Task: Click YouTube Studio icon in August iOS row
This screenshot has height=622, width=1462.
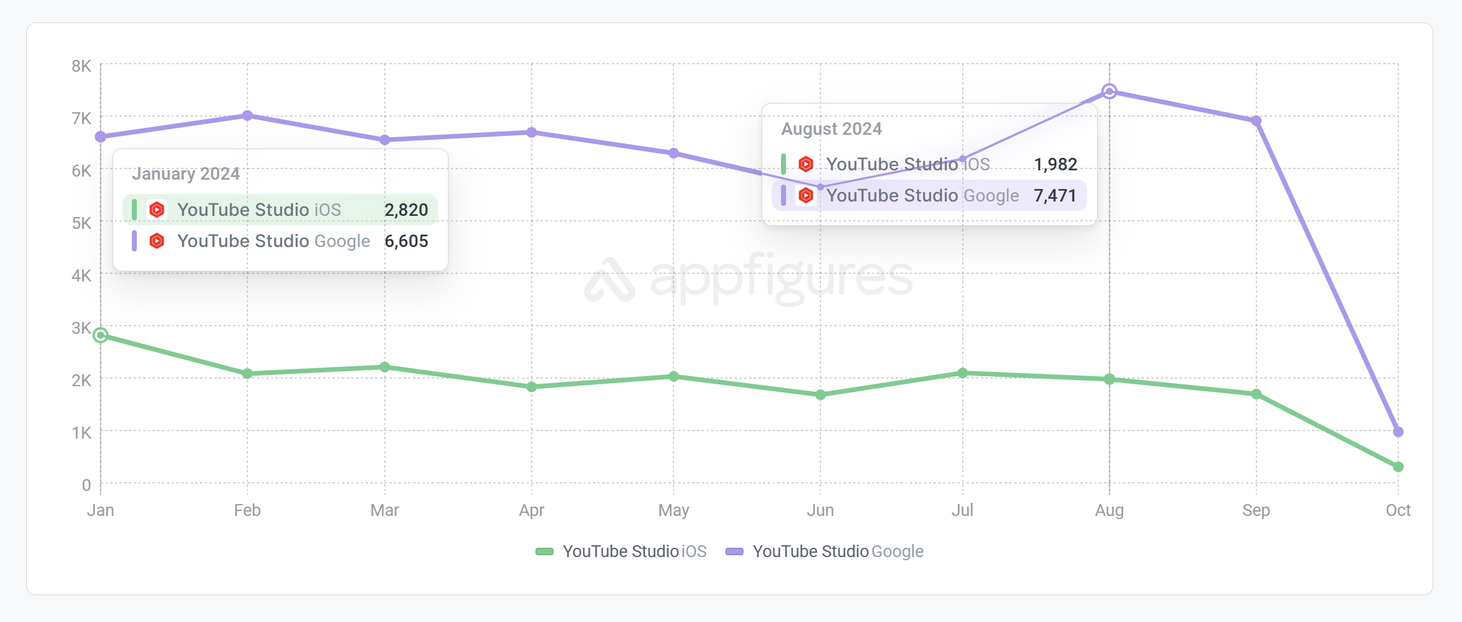Action: point(806,164)
